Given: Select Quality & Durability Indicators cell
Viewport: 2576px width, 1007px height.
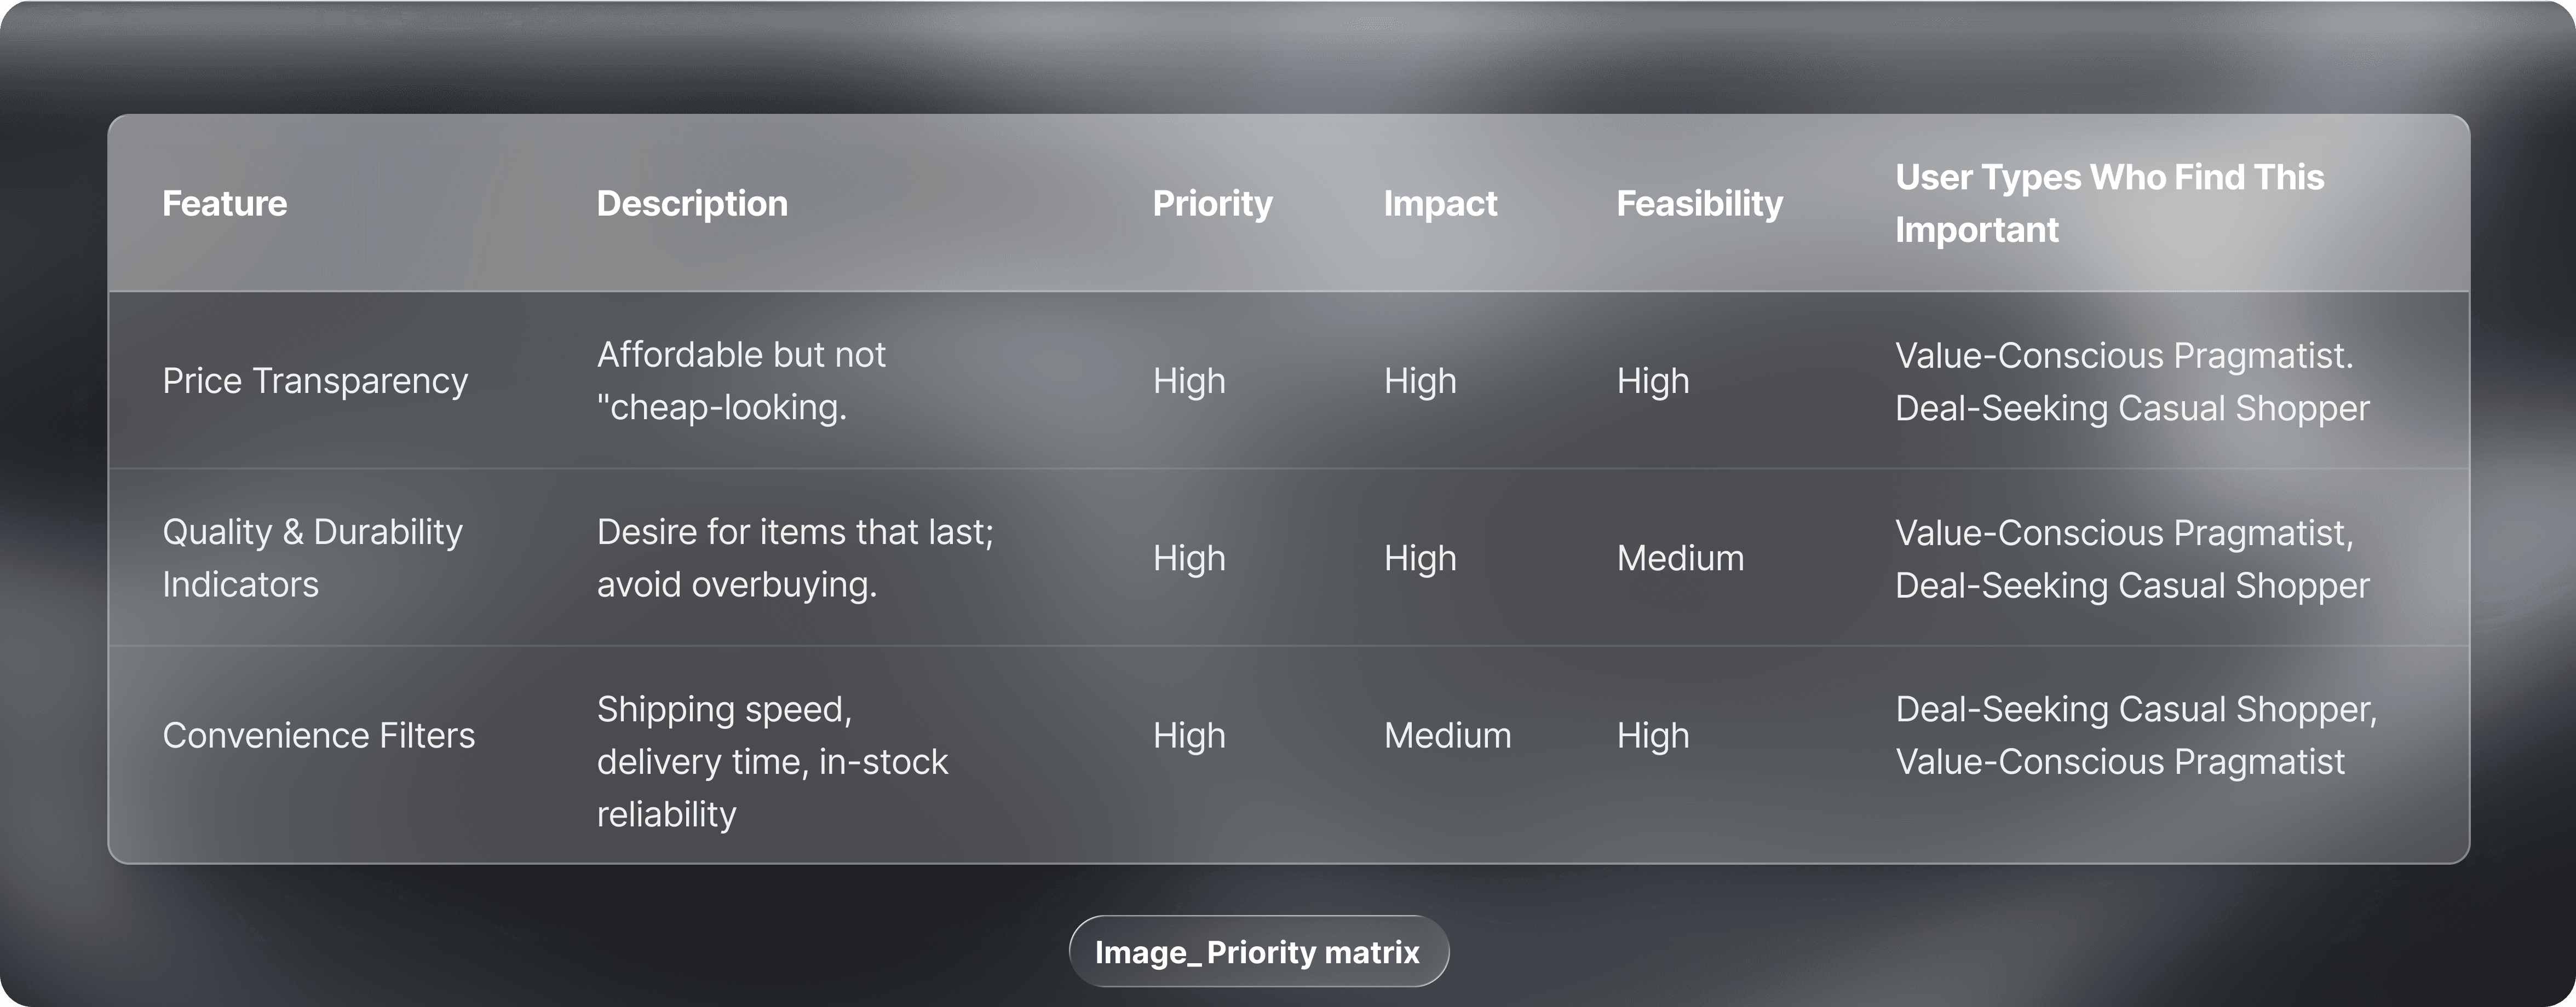Looking at the screenshot, I should pos(312,558).
